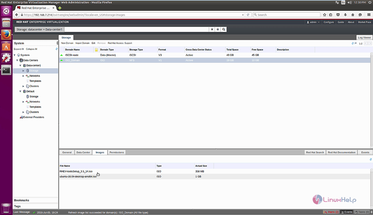Screen dimensions: 373x215
Task: Open the Events subtab
Action: pos(365,152)
